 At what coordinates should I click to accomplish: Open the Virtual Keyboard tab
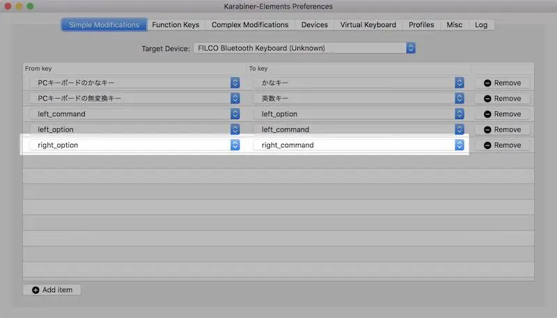[368, 25]
